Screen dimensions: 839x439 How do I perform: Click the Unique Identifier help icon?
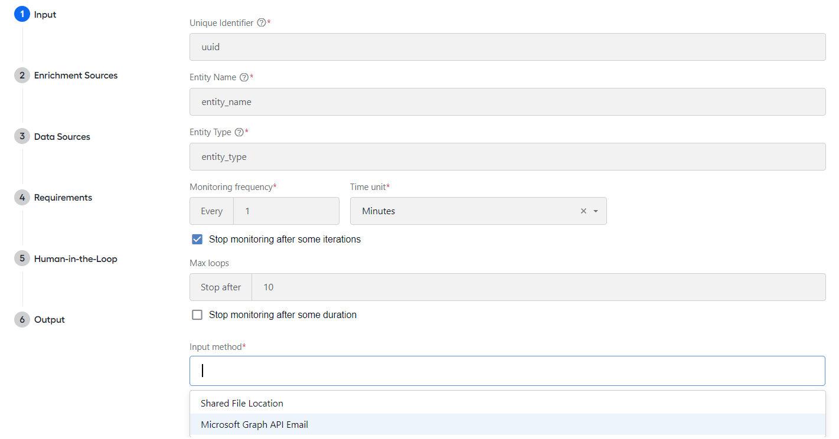pyautogui.click(x=262, y=23)
